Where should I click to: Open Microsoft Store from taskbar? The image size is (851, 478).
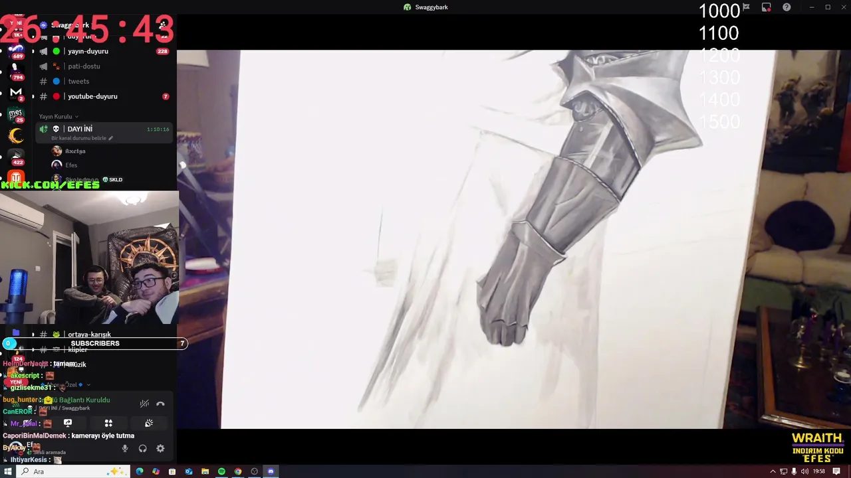pos(172,471)
